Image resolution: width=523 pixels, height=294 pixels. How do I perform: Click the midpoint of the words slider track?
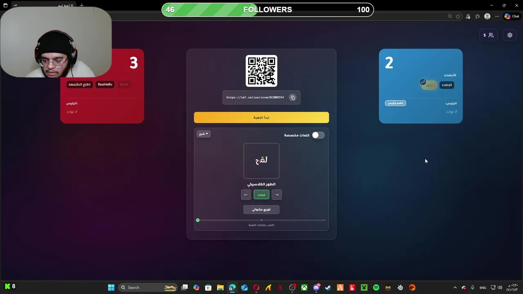[x=261, y=220]
